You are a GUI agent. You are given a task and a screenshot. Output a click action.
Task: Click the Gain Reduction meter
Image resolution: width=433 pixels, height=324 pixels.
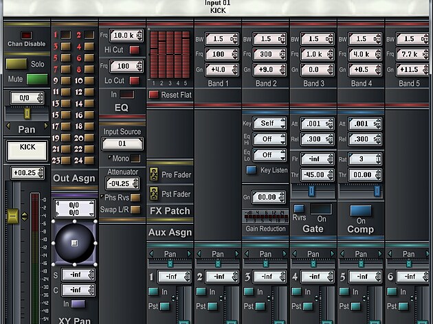pyautogui.click(x=265, y=216)
